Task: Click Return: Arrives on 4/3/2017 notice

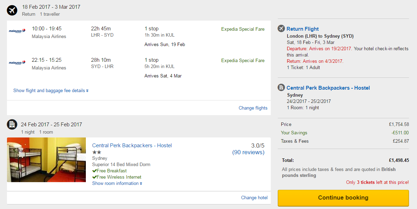Action: [315, 61]
